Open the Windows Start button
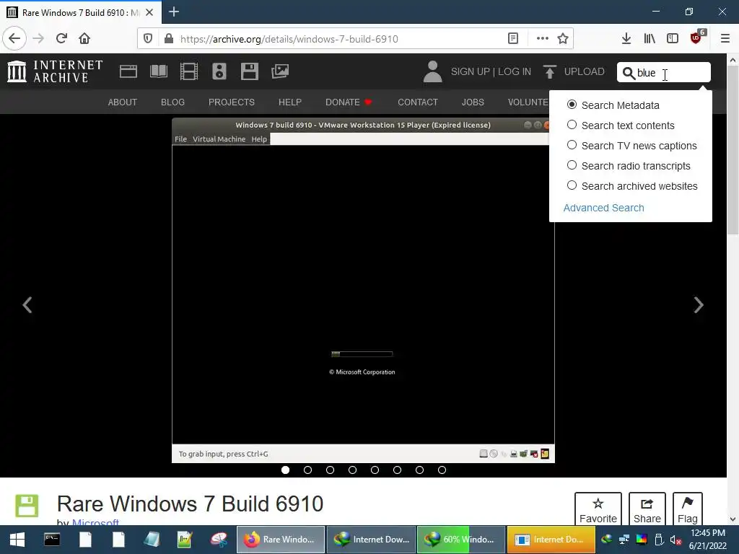The height and width of the screenshot is (554, 739). [x=17, y=540]
